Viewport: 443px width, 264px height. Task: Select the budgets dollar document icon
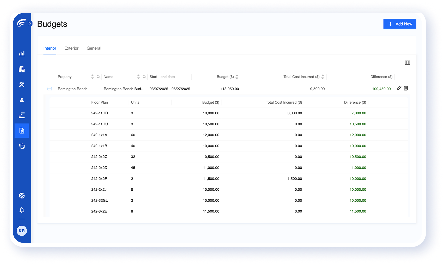[22, 131]
